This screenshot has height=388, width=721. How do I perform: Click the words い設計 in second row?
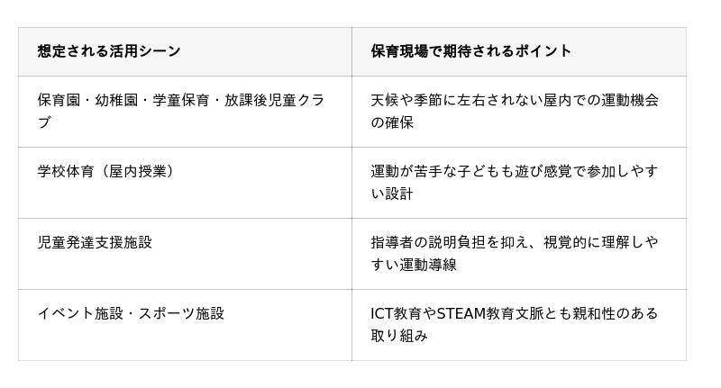coord(392,194)
